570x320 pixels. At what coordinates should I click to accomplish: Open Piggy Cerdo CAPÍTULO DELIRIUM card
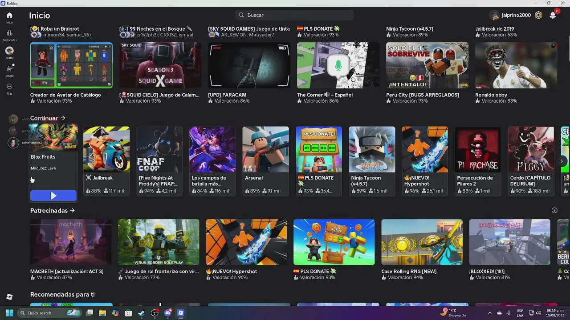pyautogui.click(x=531, y=161)
